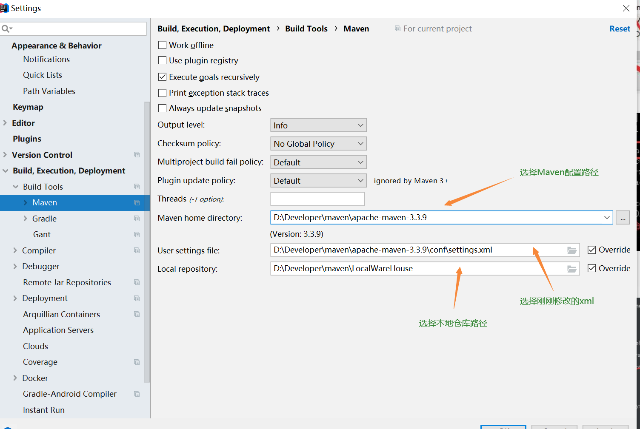Click the project-level icon beside Deployment

(x=137, y=298)
